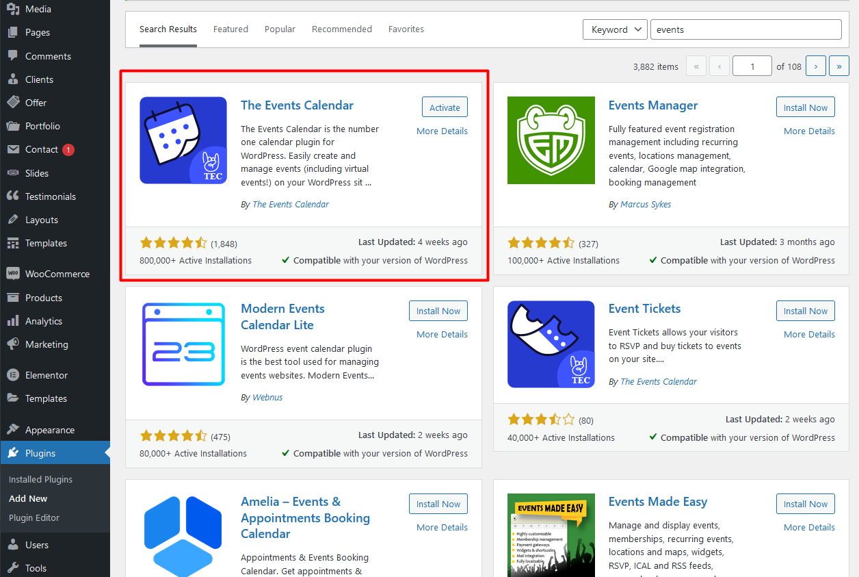This screenshot has height=577, width=859.
Task: Click the Tools wrench icon
Action: (x=13, y=568)
